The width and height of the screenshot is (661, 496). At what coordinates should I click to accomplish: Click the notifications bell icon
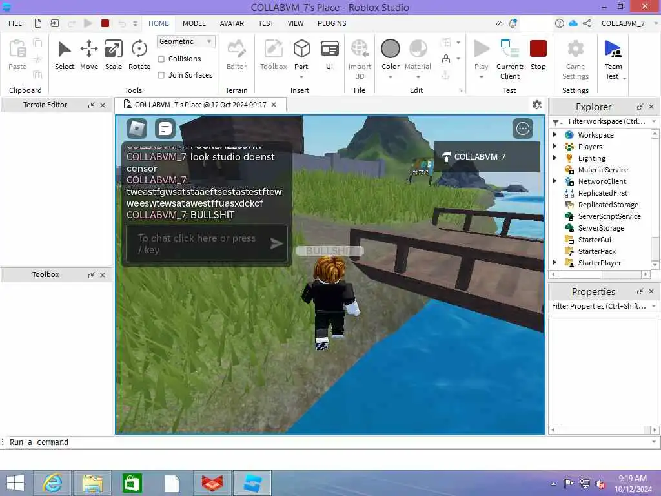pos(513,23)
